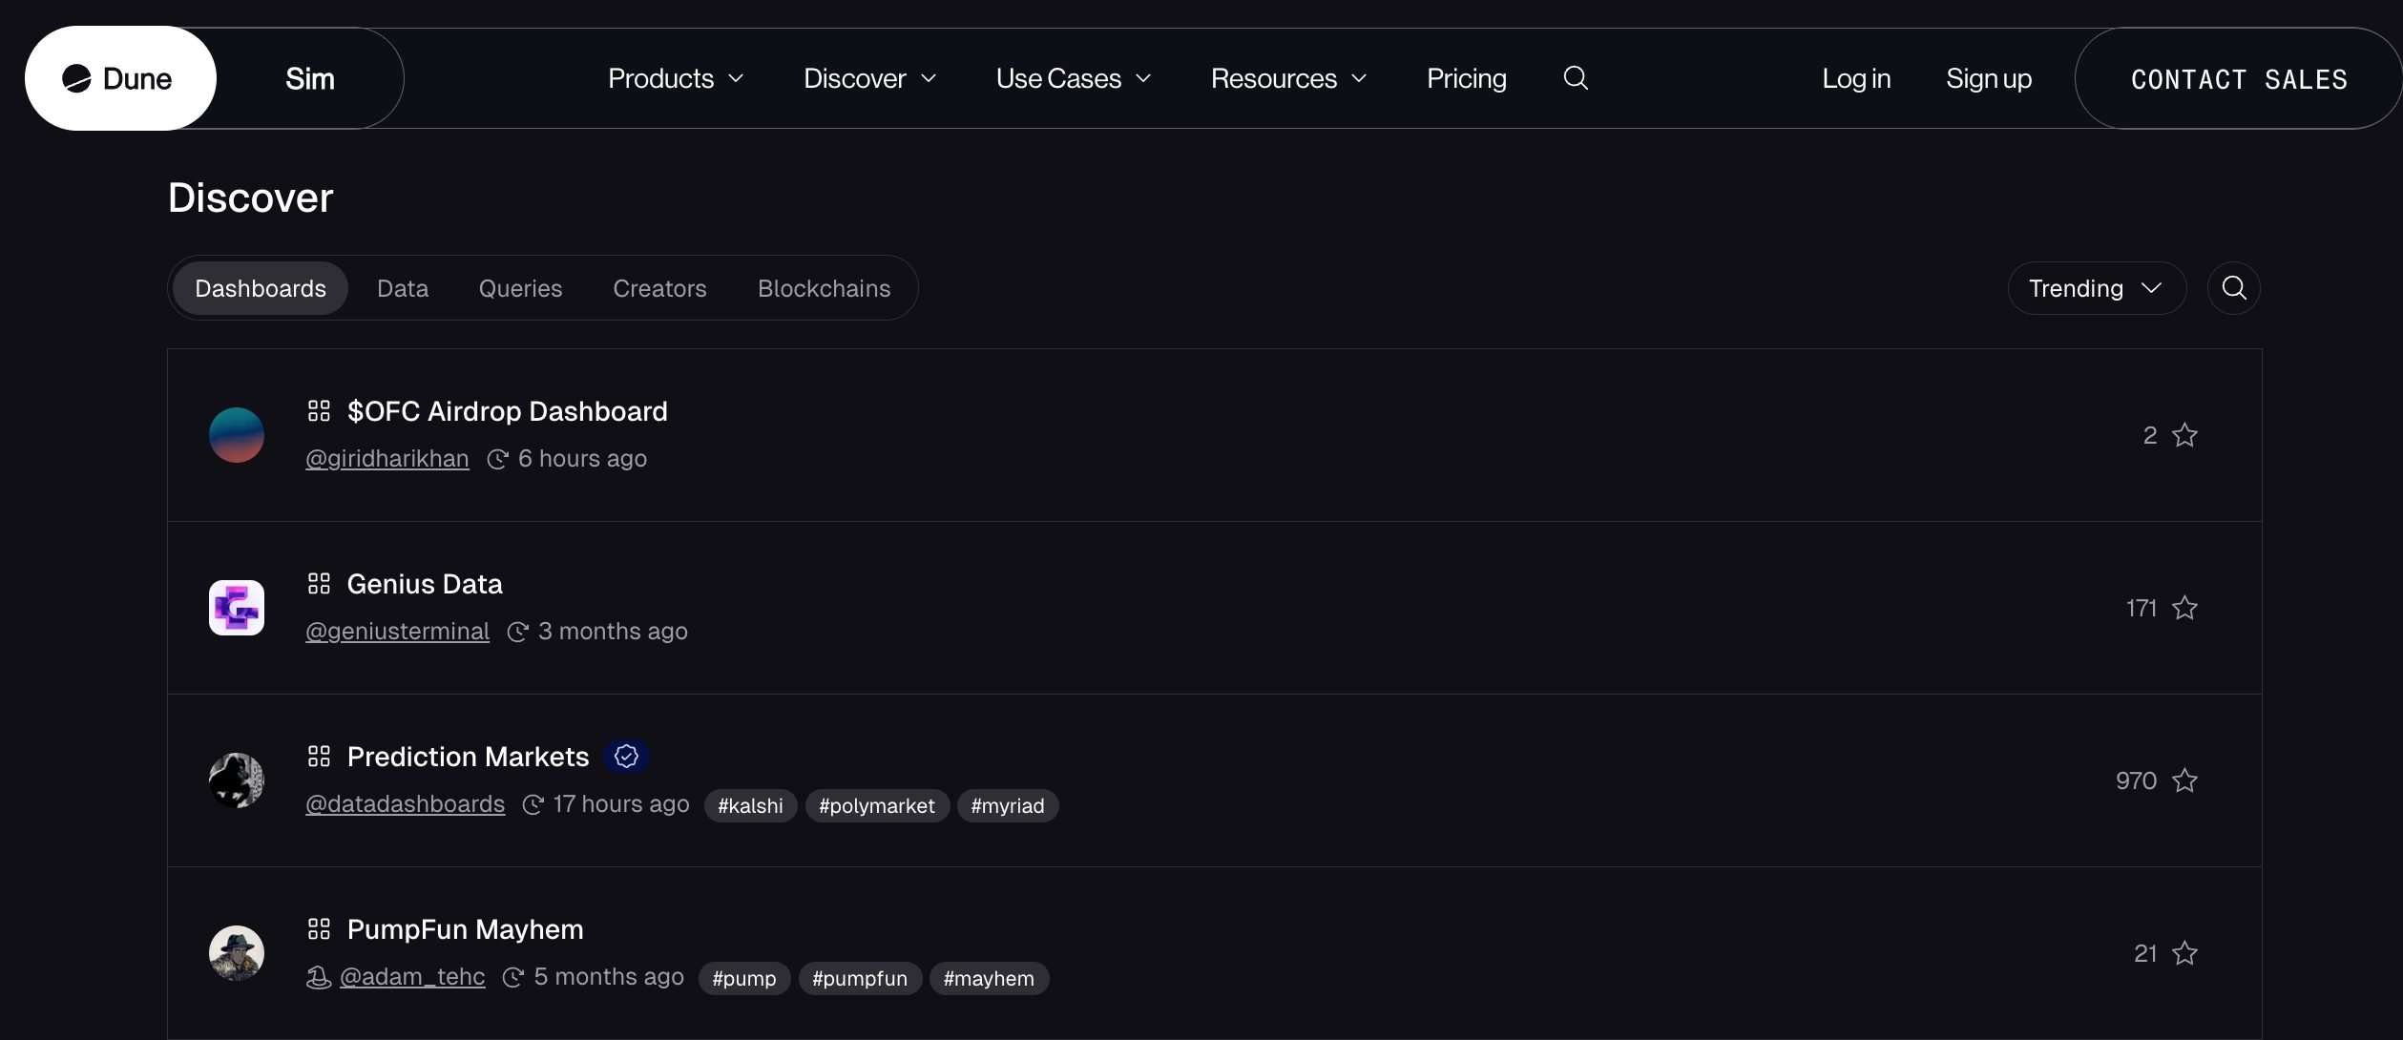
Task: Click the refresh clock icon beside 17 hours ago
Action: (533, 805)
